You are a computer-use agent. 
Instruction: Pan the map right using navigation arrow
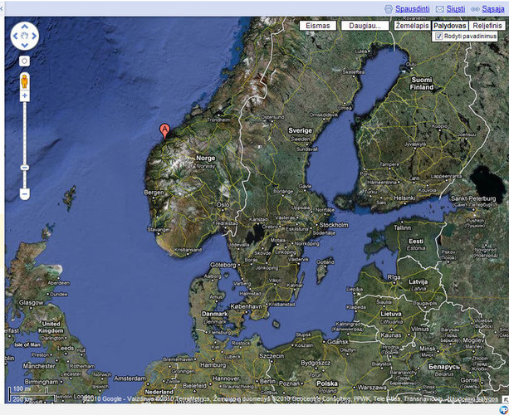click(x=34, y=37)
